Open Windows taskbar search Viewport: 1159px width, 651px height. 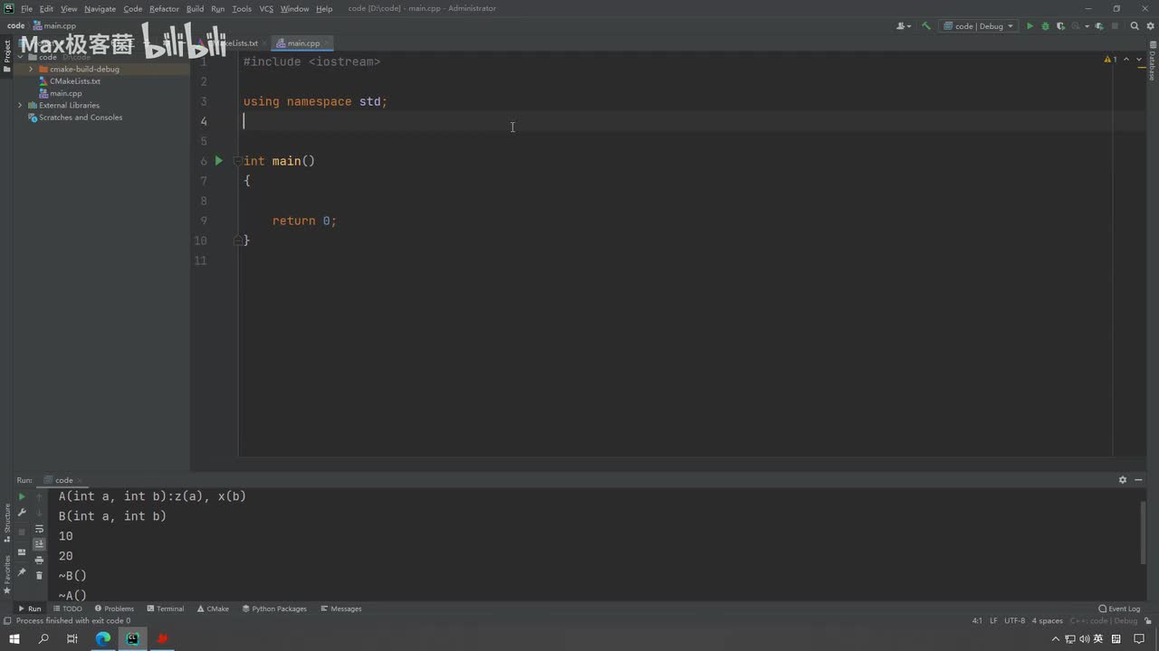pyautogui.click(x=43, y=638)
